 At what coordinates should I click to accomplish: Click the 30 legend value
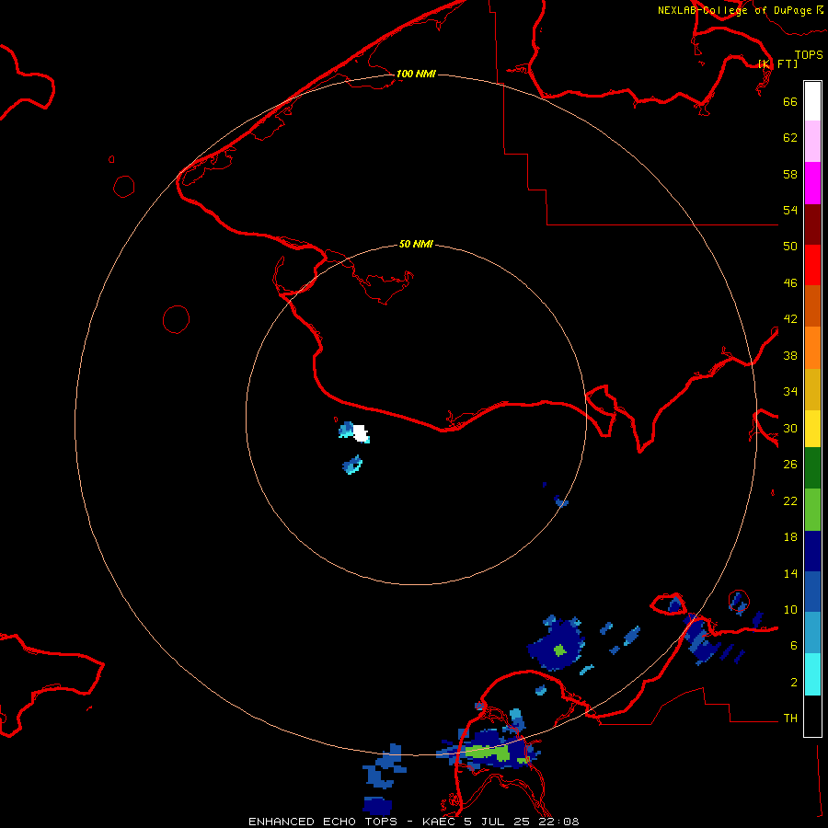click(790, 428)
